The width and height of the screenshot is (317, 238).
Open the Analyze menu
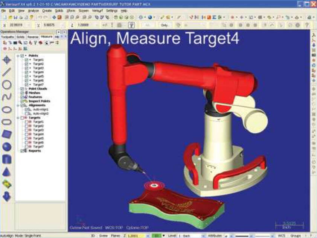click(34, 11)
